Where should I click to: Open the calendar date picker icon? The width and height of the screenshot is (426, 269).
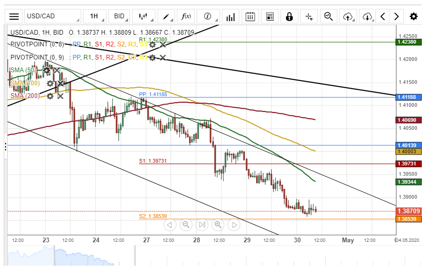[250, 16]
